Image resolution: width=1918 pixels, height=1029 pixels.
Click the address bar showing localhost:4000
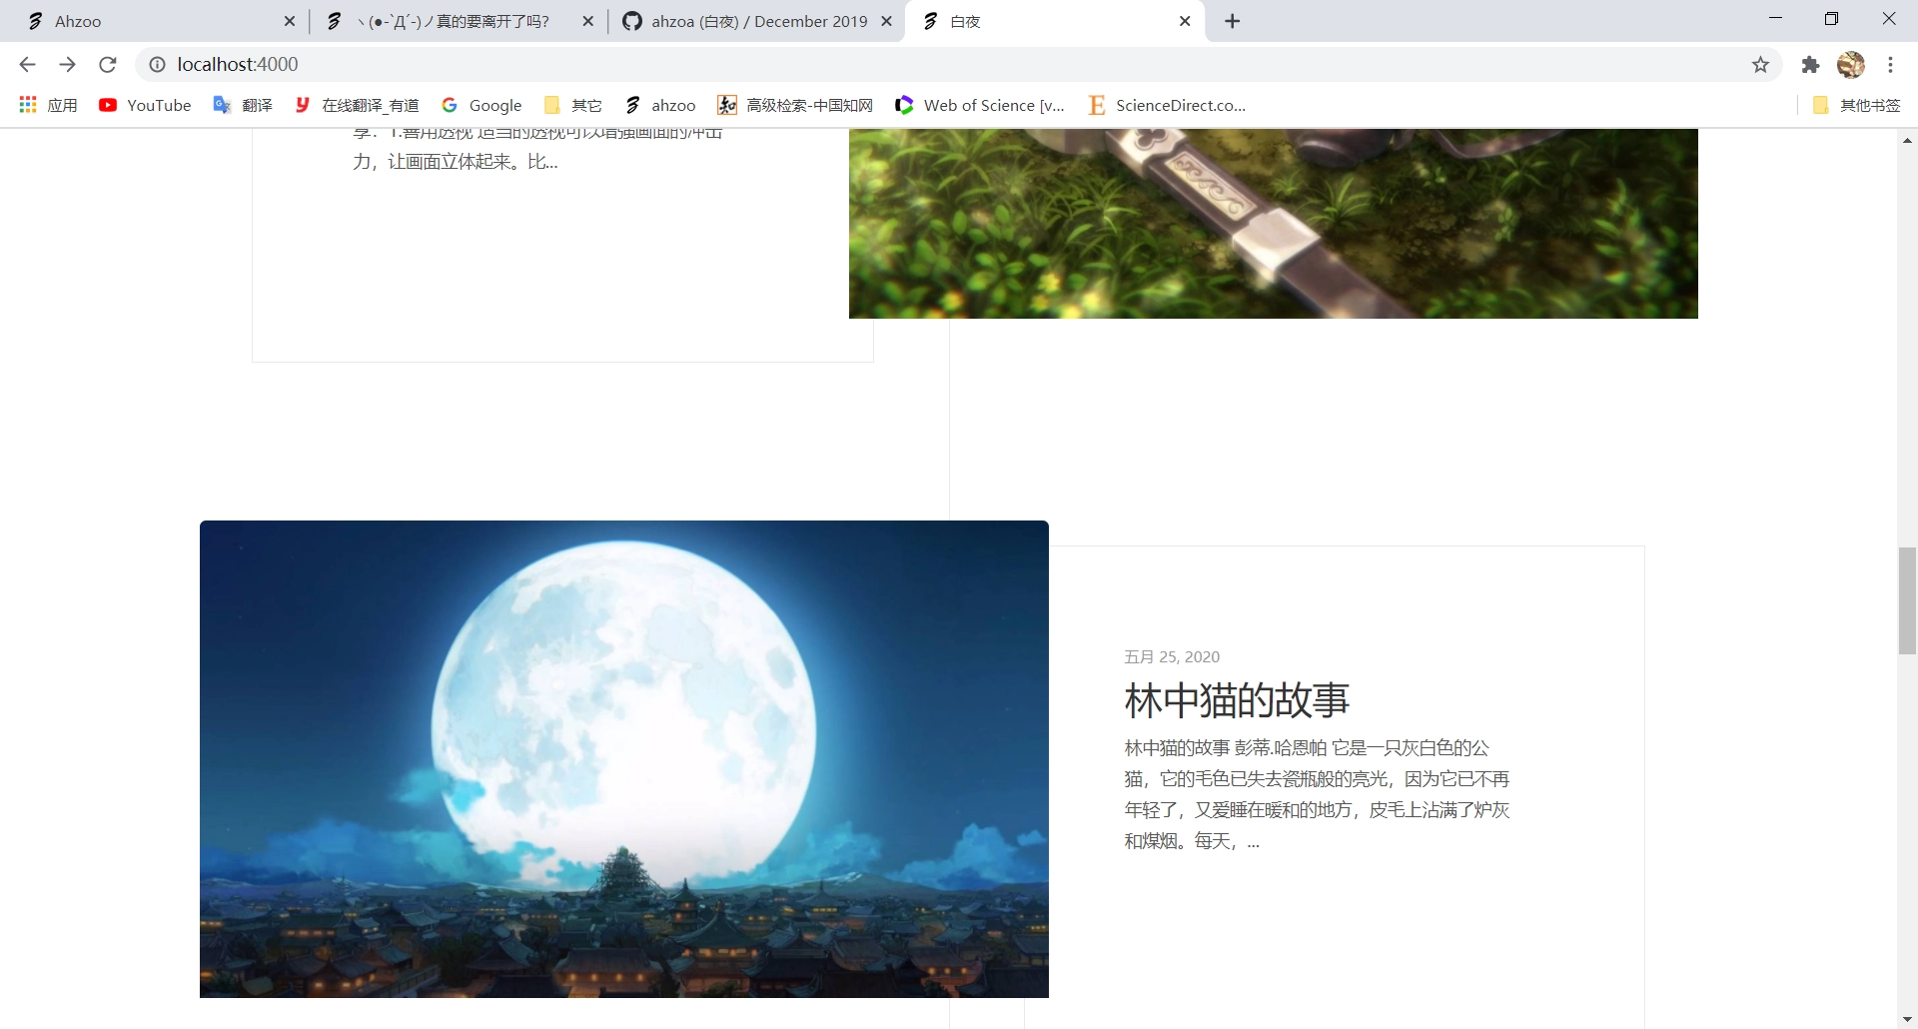click(x=899, y=65)
